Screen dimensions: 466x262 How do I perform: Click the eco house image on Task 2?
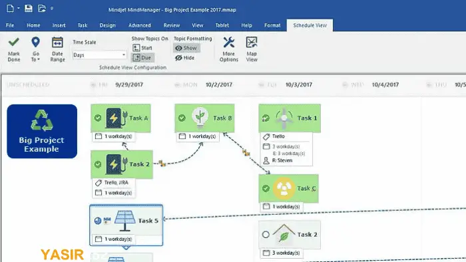tap(284, 234)
